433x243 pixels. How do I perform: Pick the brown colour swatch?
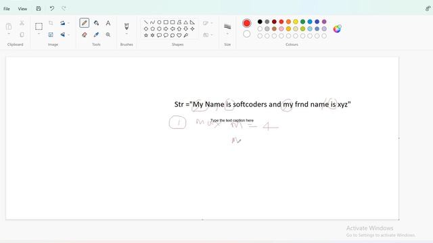274,28
